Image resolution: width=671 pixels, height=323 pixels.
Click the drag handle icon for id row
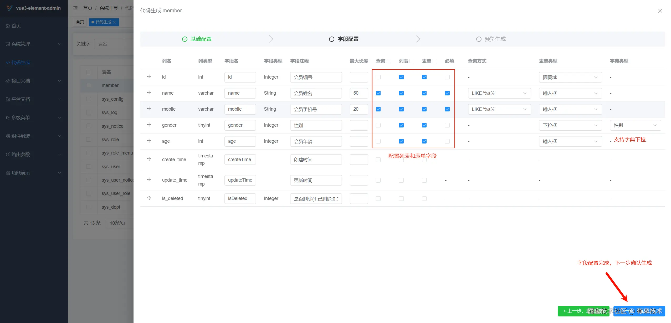pyautogui.click(x=149, y=76)
